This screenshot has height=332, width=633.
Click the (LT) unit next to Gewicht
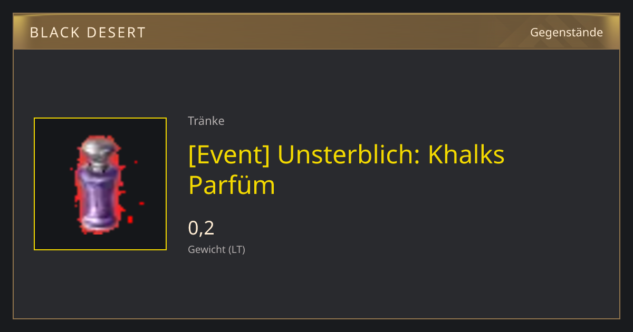click(x=237, y=249)
